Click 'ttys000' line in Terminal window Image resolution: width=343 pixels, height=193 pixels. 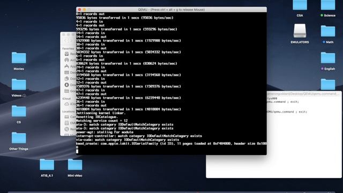pos(272,99)
